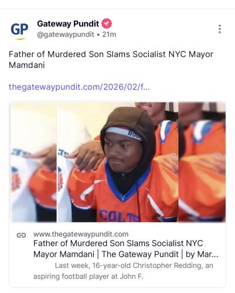Open the three-dot post options menu
This screenshot has height=293, width=235.
220,29
